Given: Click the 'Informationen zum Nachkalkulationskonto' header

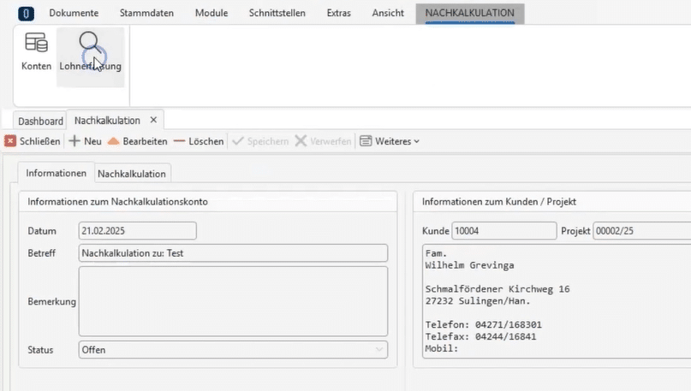Looking at the screenshot, I should 117,202.
